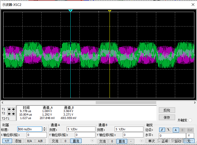Image resolution: width=197 pixels, height=145 pixels.
Task: Click X axis offset field
Action: 37,135
